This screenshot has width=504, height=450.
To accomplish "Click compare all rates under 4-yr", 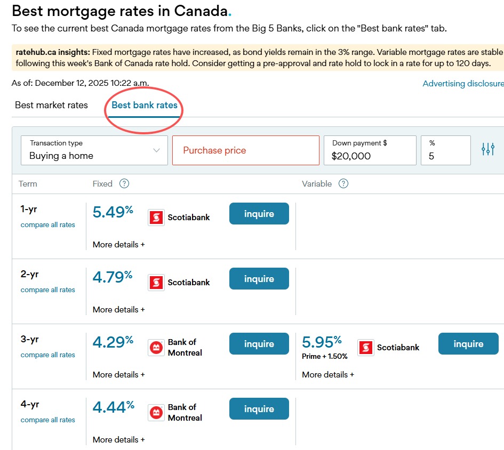I will (x=48, y=420).
